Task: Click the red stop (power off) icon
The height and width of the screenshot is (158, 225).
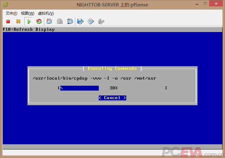Action: click(8, 21)
